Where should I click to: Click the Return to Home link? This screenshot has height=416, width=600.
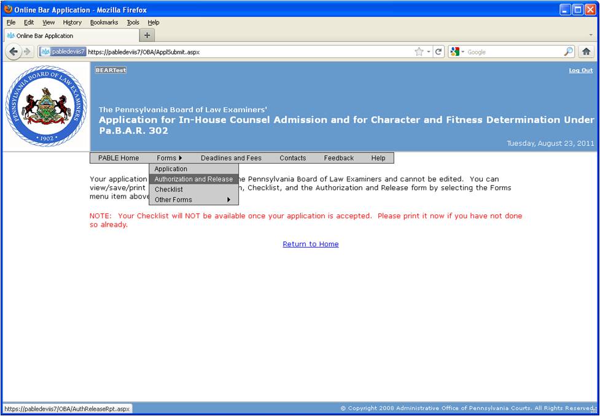(310, 244)
